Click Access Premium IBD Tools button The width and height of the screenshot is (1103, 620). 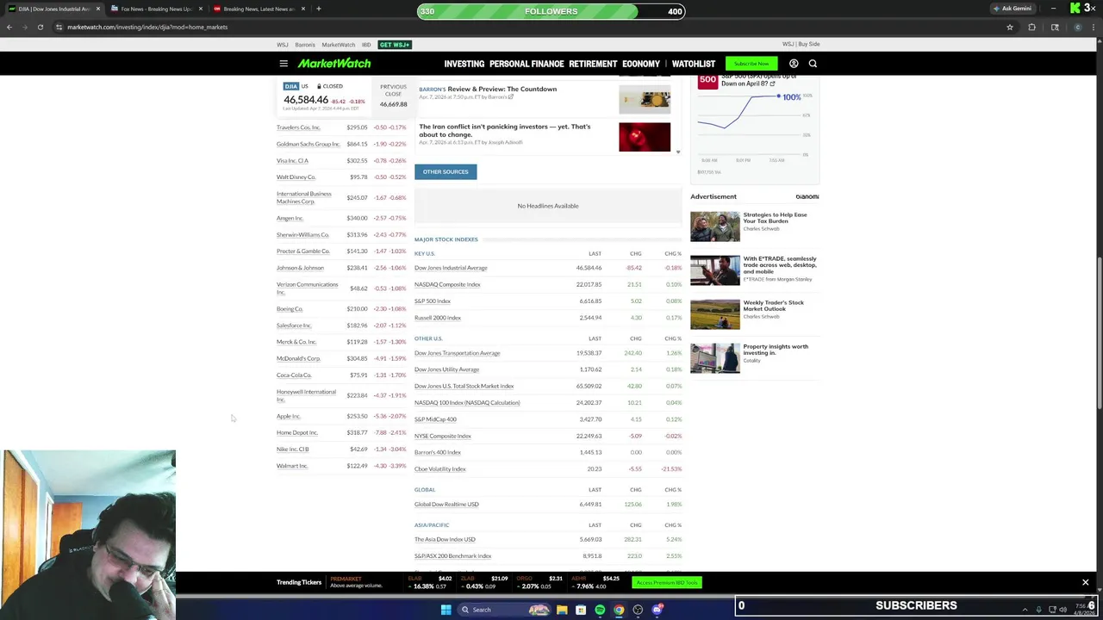(x=667, y=583)
